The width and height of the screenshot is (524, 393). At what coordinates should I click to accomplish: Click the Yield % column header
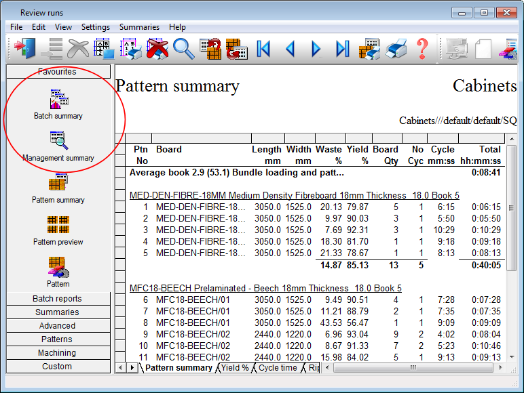coord(357,154)
